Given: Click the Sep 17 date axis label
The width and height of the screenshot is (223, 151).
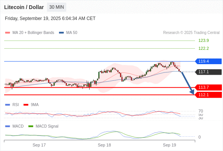Looking at the screenshot, I should click(x=39, y=145).
